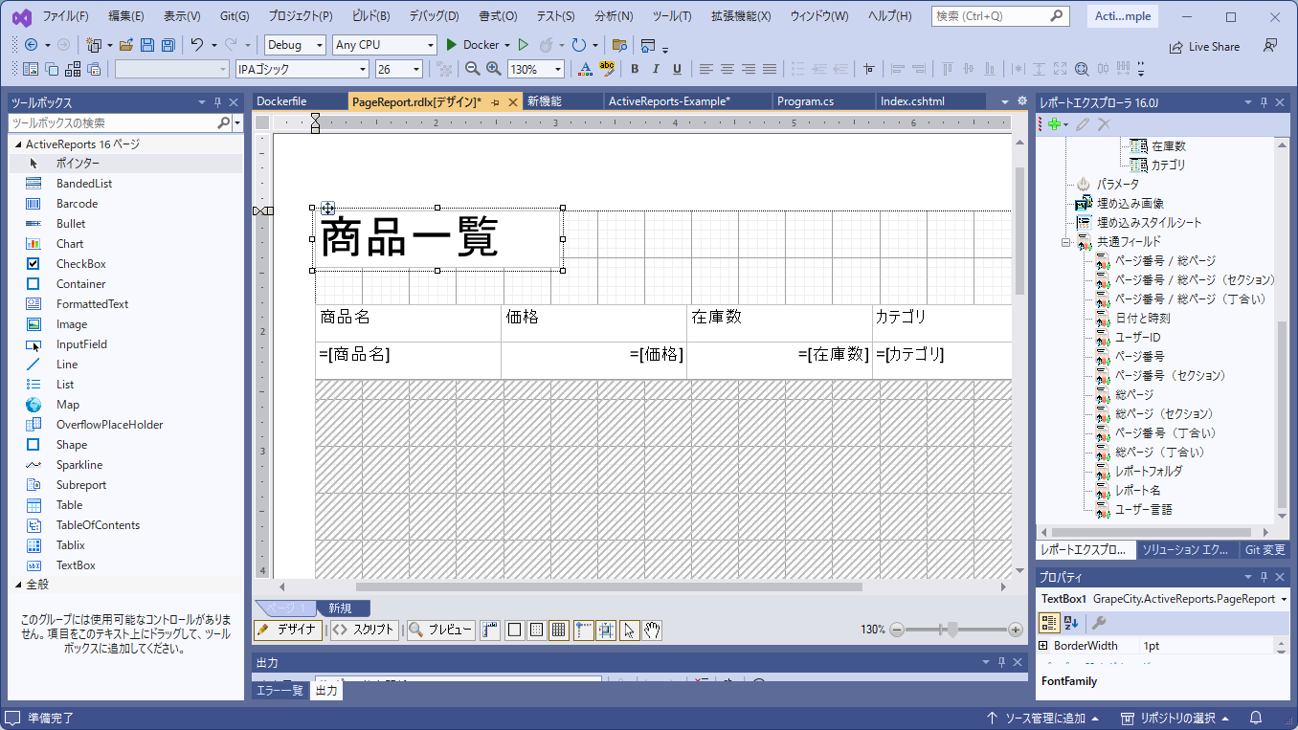Open property pages wrench icon
Viewport: 1298px width, 730px height.
coord(1099,623)
